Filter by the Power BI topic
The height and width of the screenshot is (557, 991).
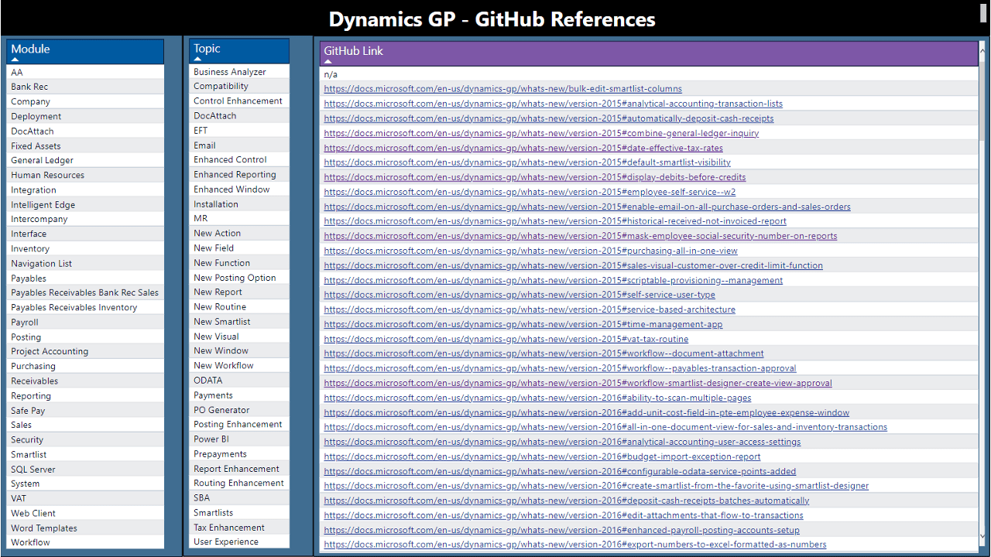tap(211, 439)
